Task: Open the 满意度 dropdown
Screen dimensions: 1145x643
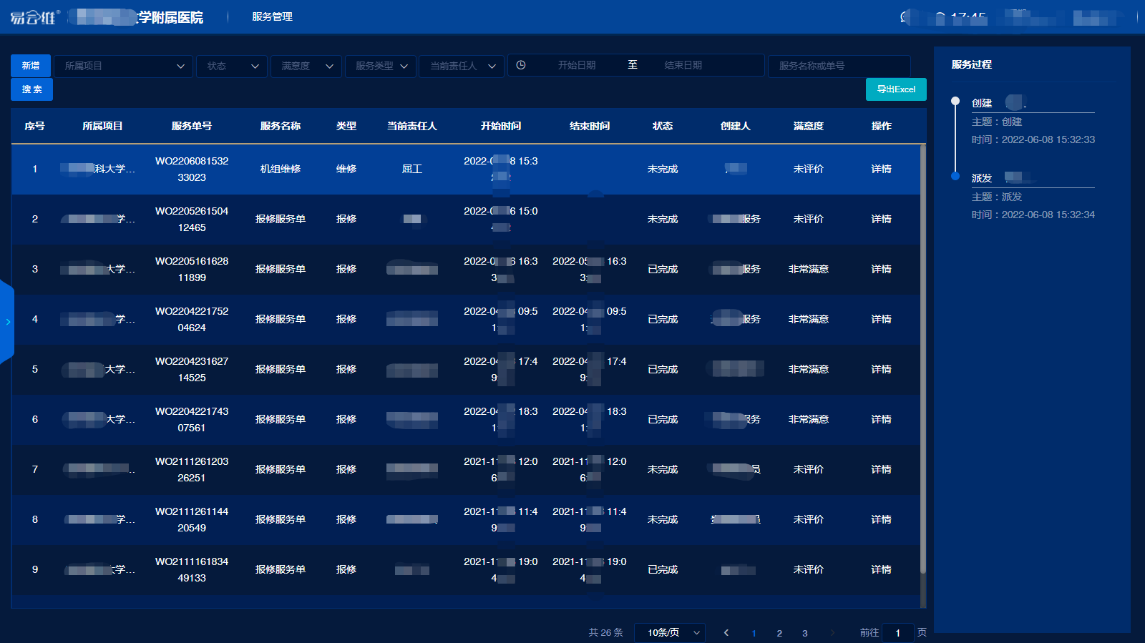Action: click(x=306, y=66)
